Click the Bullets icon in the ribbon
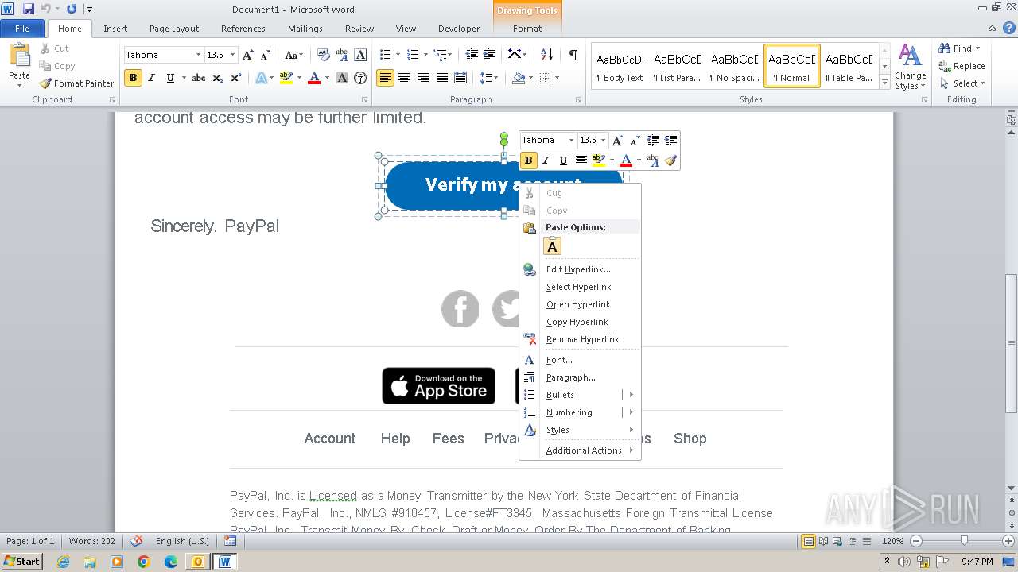1018x572 pixels. (385, 55)
